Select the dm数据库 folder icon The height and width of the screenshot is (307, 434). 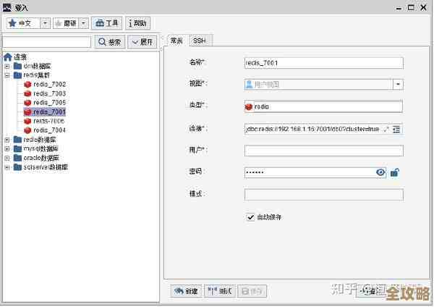[17, 66]
